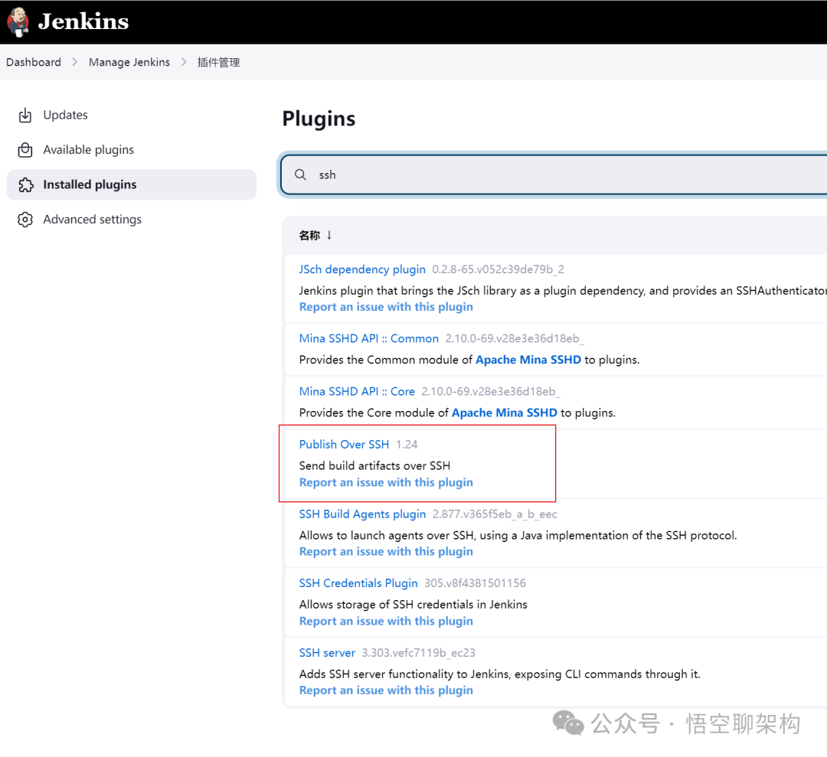This screenshot has height=757, width=827.
Task: Open the JSch dependency plugin link
Action: (x=362, y=269)
